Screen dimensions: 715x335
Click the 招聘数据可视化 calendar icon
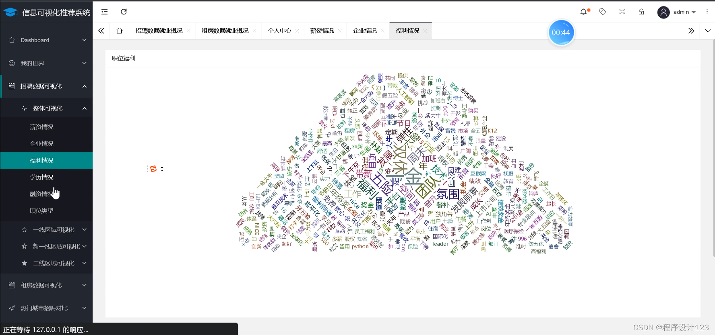12,86
